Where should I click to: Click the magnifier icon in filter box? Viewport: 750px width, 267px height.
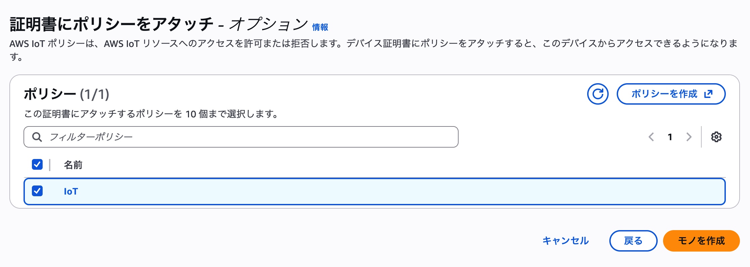[x=37, y=137]
